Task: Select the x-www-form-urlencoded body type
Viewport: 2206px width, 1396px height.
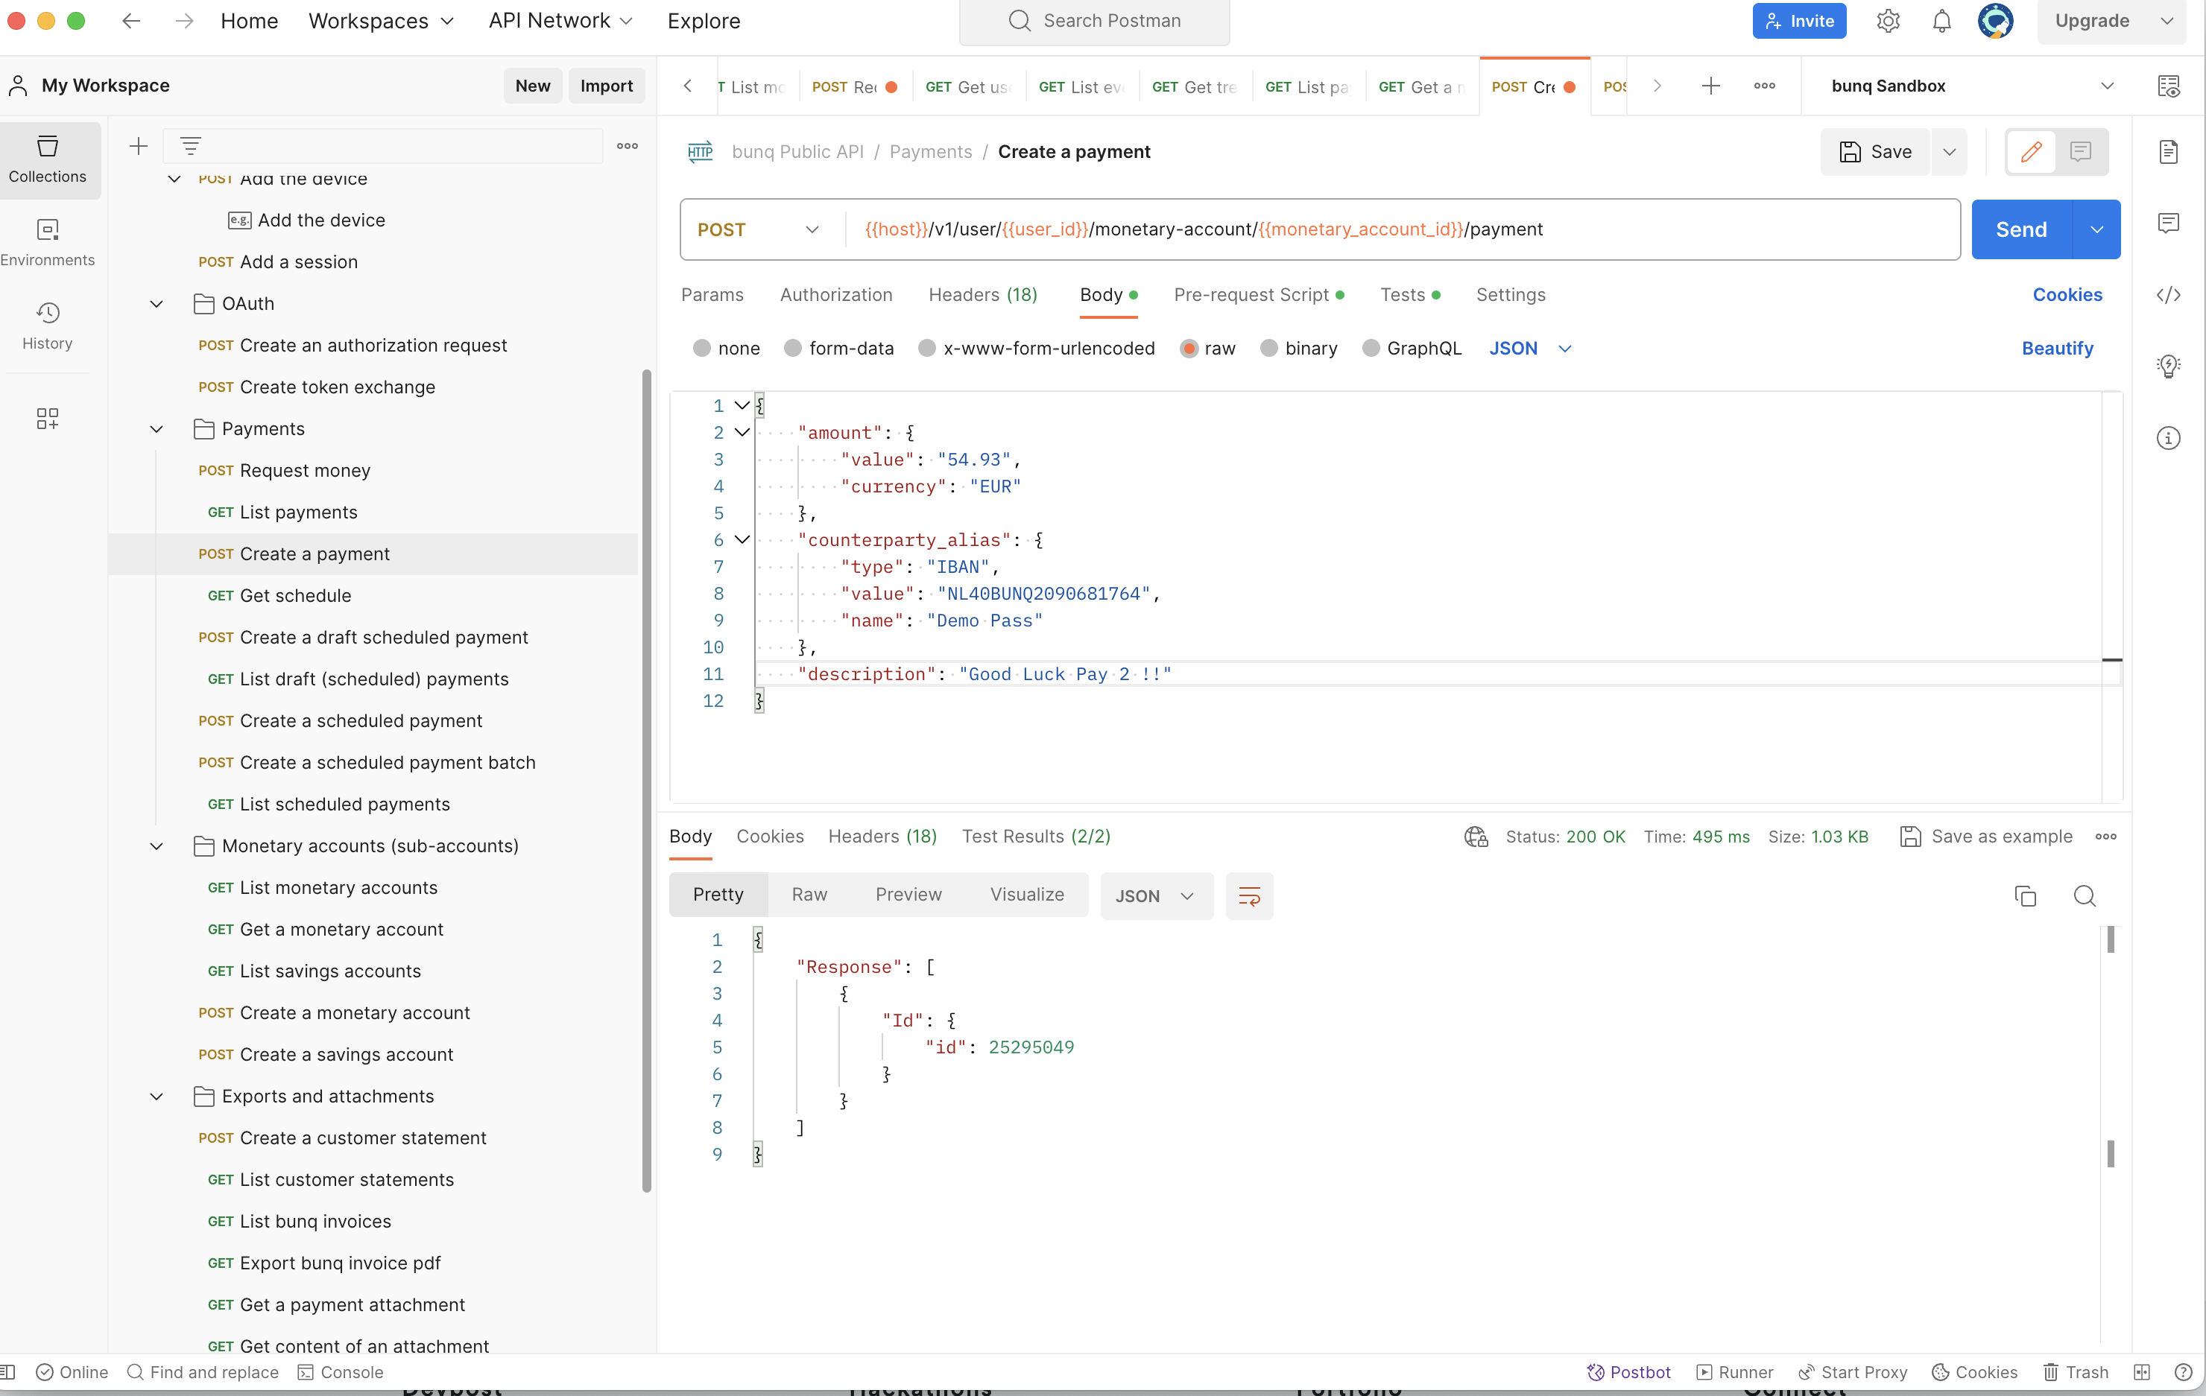Action: (x=927, y=349)
